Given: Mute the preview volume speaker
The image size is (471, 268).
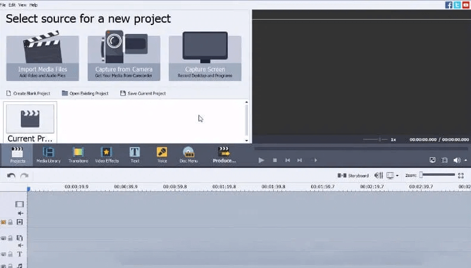Looking at the screenshot, I should pyautogui.click(x=457, y=160).
